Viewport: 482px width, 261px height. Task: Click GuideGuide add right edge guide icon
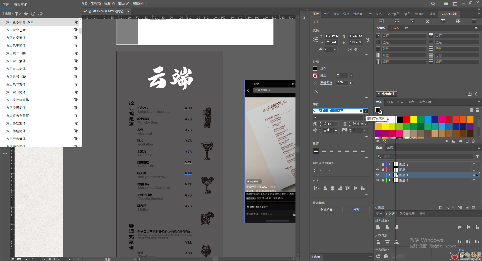[x=412, y=21]
